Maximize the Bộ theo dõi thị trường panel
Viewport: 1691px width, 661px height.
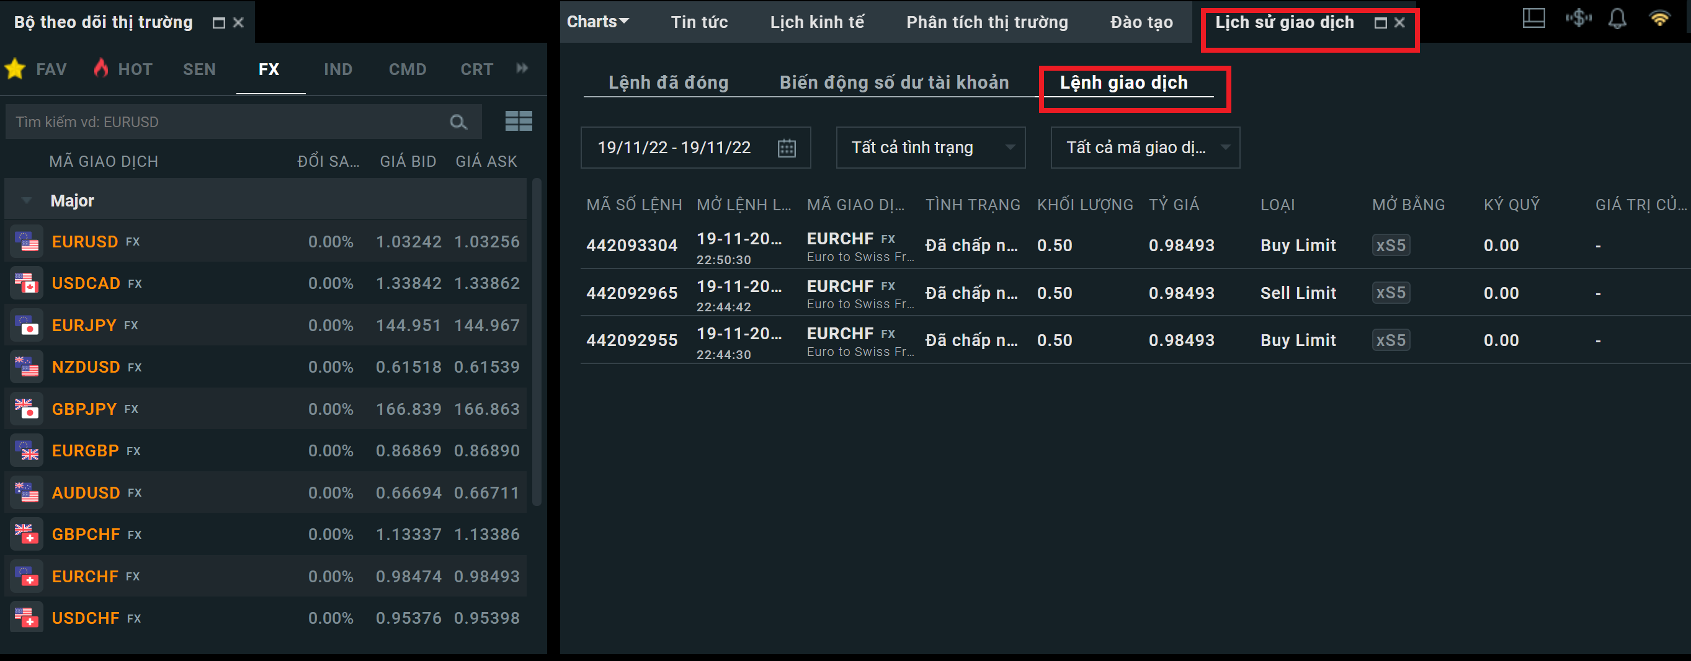218,23
